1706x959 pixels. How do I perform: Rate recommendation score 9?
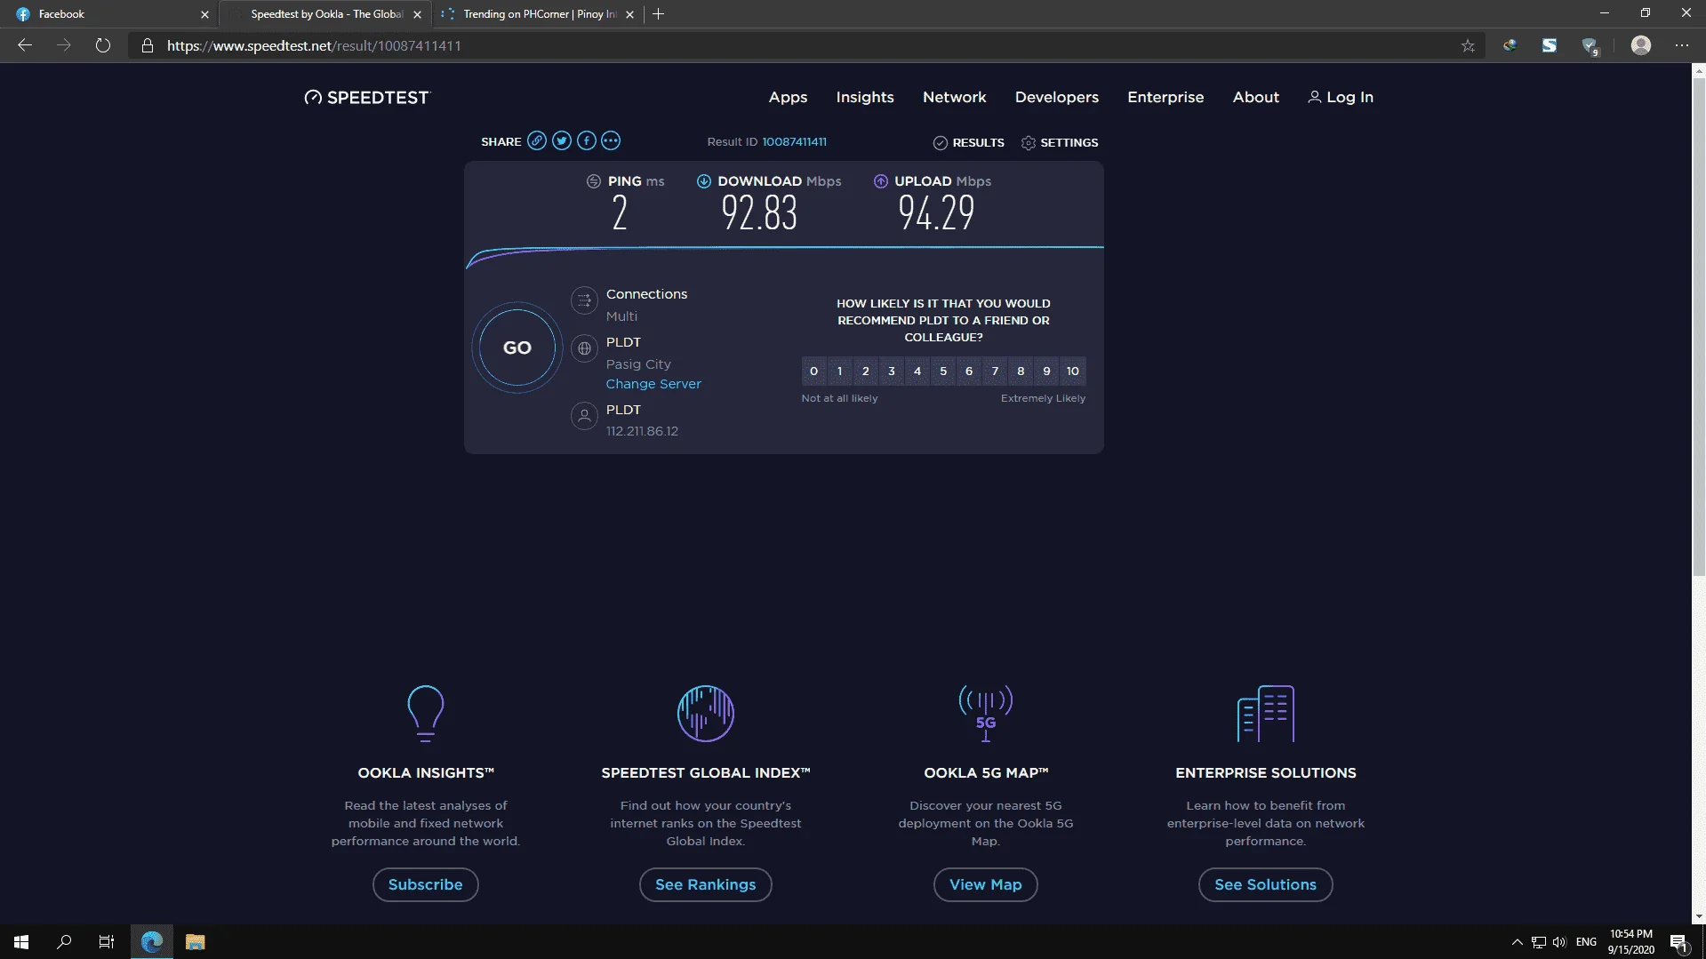1046,372
